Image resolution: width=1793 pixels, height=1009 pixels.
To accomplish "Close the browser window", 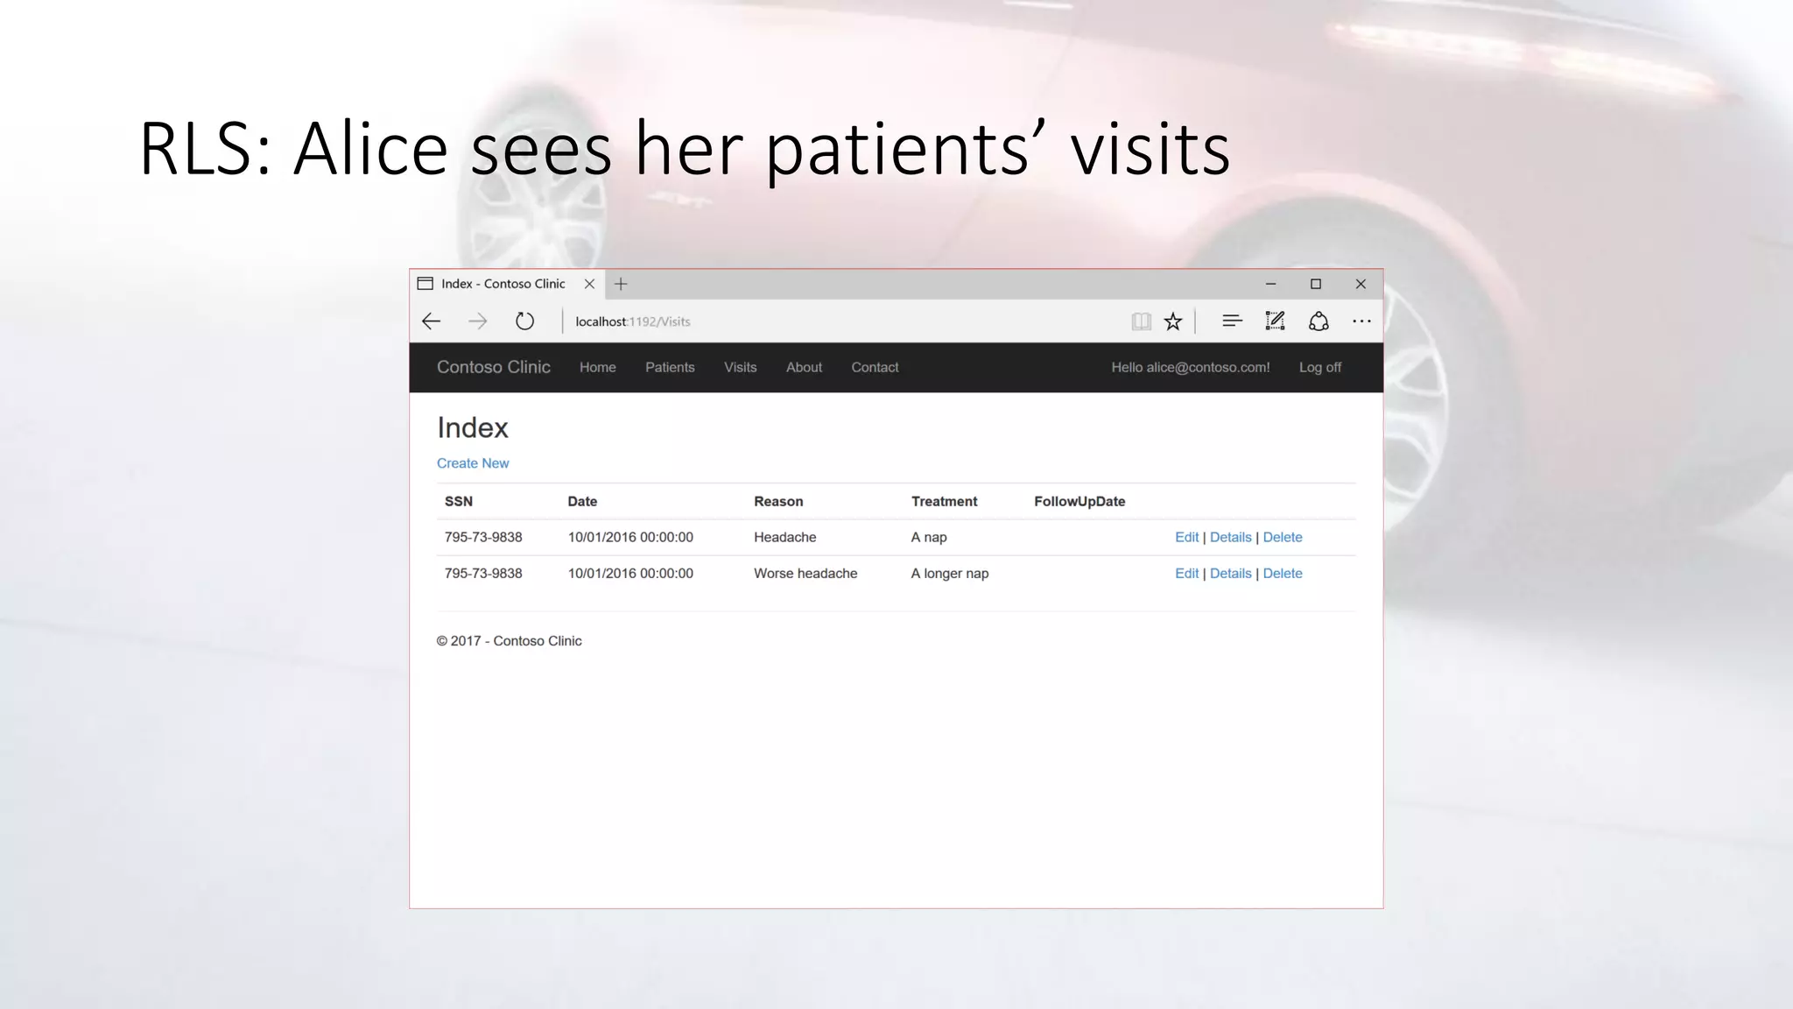I will point(1361,284).
